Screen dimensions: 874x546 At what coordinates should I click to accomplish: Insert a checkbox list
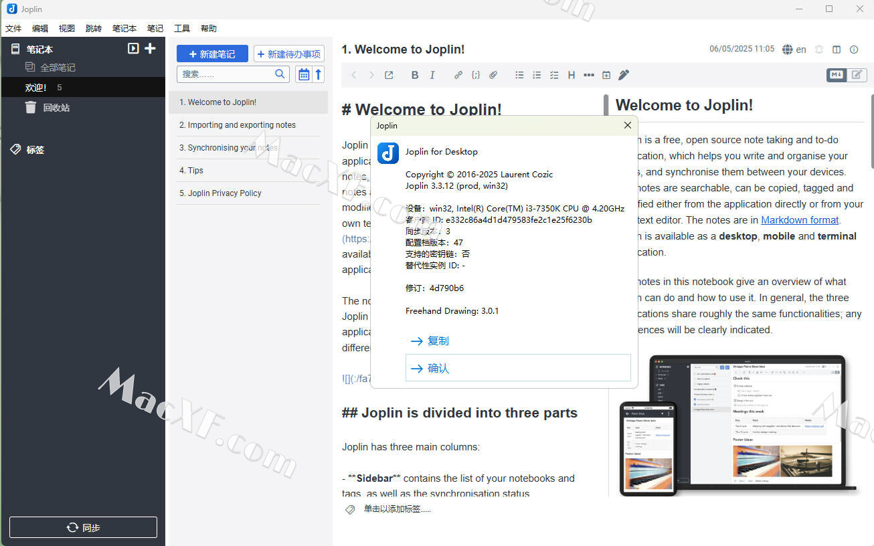tap(554, 75)
